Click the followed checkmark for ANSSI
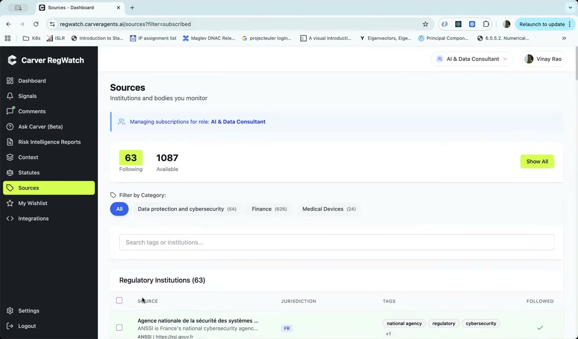Screen dimensions: 578x339 point(540,328)
